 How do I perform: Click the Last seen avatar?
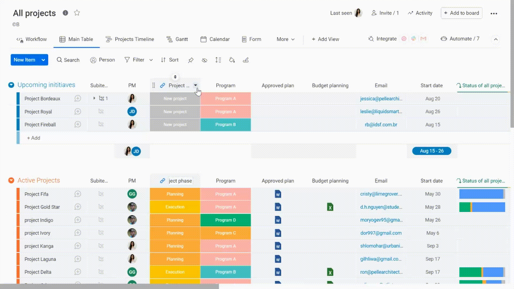(358, 13)
